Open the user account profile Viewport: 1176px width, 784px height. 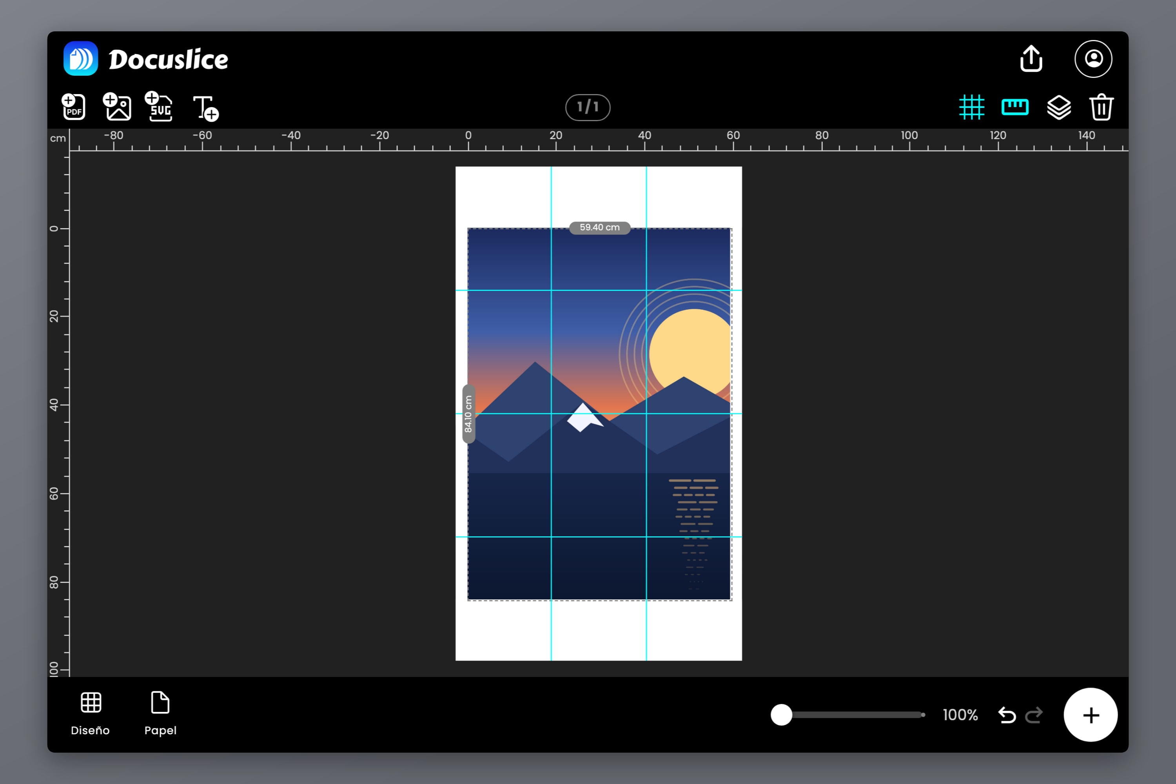[x=1094, y=59]
